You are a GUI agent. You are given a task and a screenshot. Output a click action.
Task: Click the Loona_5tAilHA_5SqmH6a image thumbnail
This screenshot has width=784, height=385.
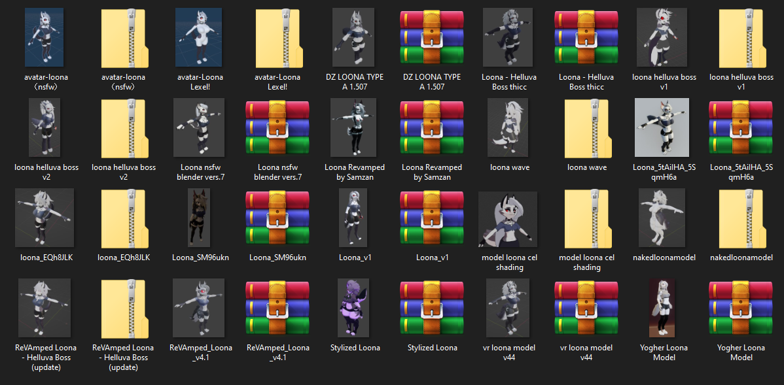pyautogui.click(x=662, y=128)
